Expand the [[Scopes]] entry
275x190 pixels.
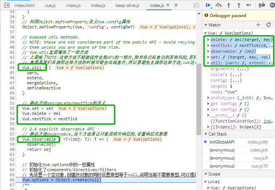(x=209, y=127)
